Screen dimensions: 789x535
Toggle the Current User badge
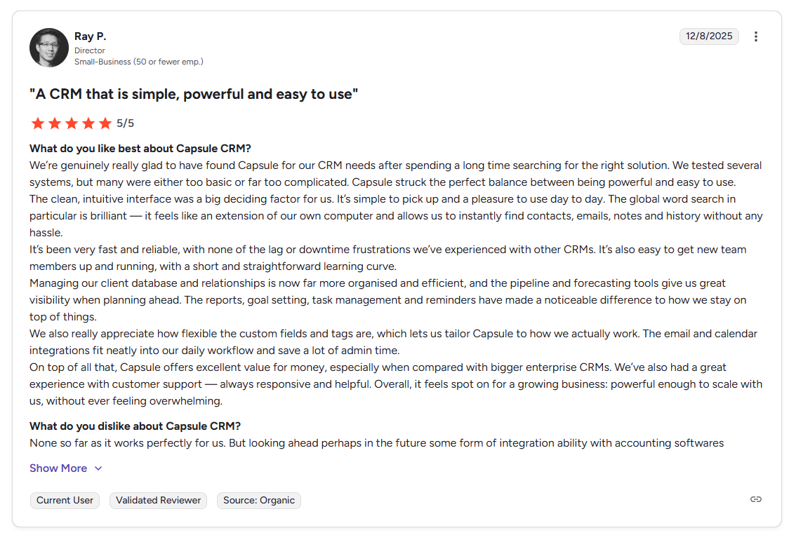click(65, 501)
